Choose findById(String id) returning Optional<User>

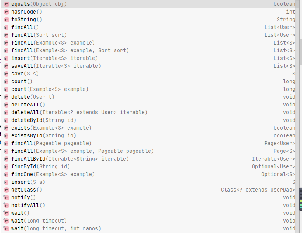point(41,166)
